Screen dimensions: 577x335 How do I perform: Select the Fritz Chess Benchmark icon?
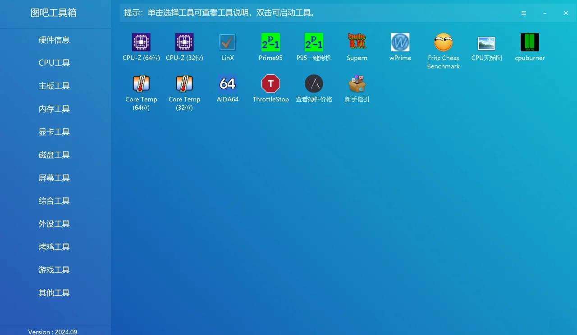click(x=443, y=42)
